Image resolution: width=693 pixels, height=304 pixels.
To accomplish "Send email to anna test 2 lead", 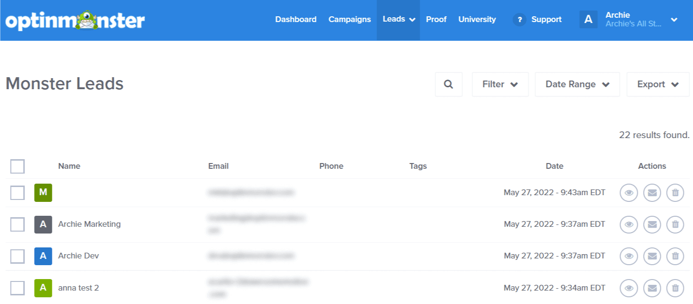I will point(652,288).
